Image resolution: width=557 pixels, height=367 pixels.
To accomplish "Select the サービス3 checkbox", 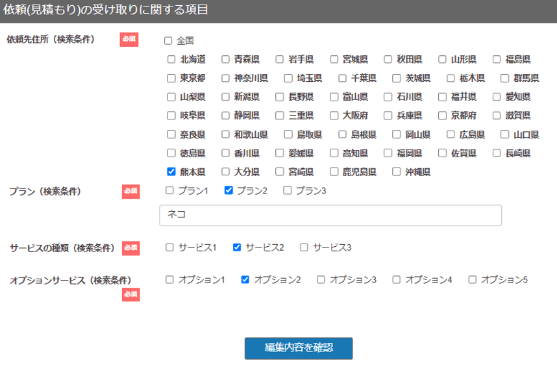I will [x=304, y=247].
